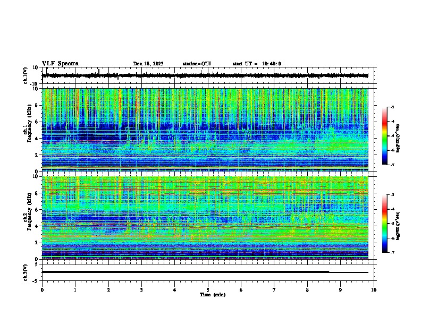Click the time axis tick label "5"

click(208, 290)
